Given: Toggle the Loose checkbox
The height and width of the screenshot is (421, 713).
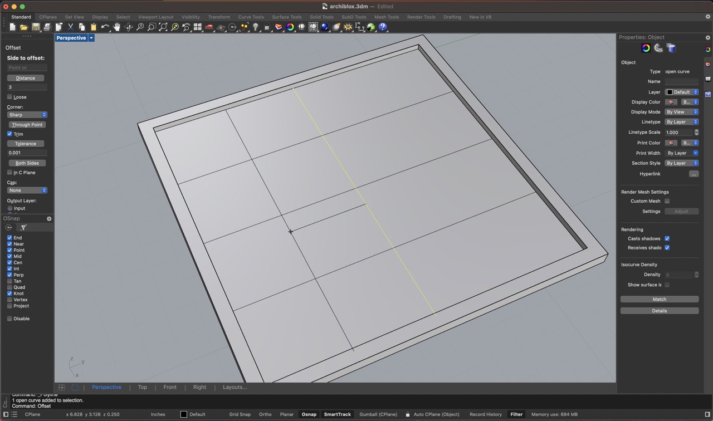Looking at the screenshot, I should pos(9,97).
